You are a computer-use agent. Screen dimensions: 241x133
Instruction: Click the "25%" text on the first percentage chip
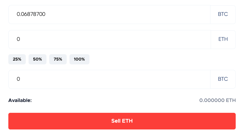coord(17,59)
